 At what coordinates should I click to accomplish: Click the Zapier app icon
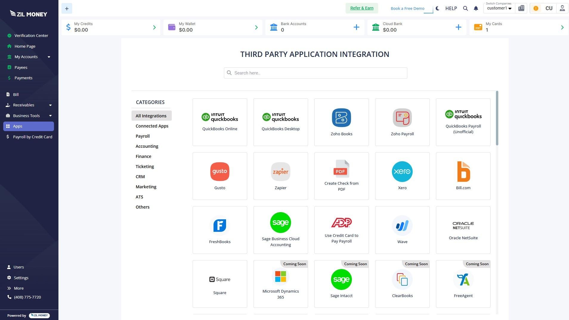click(281, 172)
